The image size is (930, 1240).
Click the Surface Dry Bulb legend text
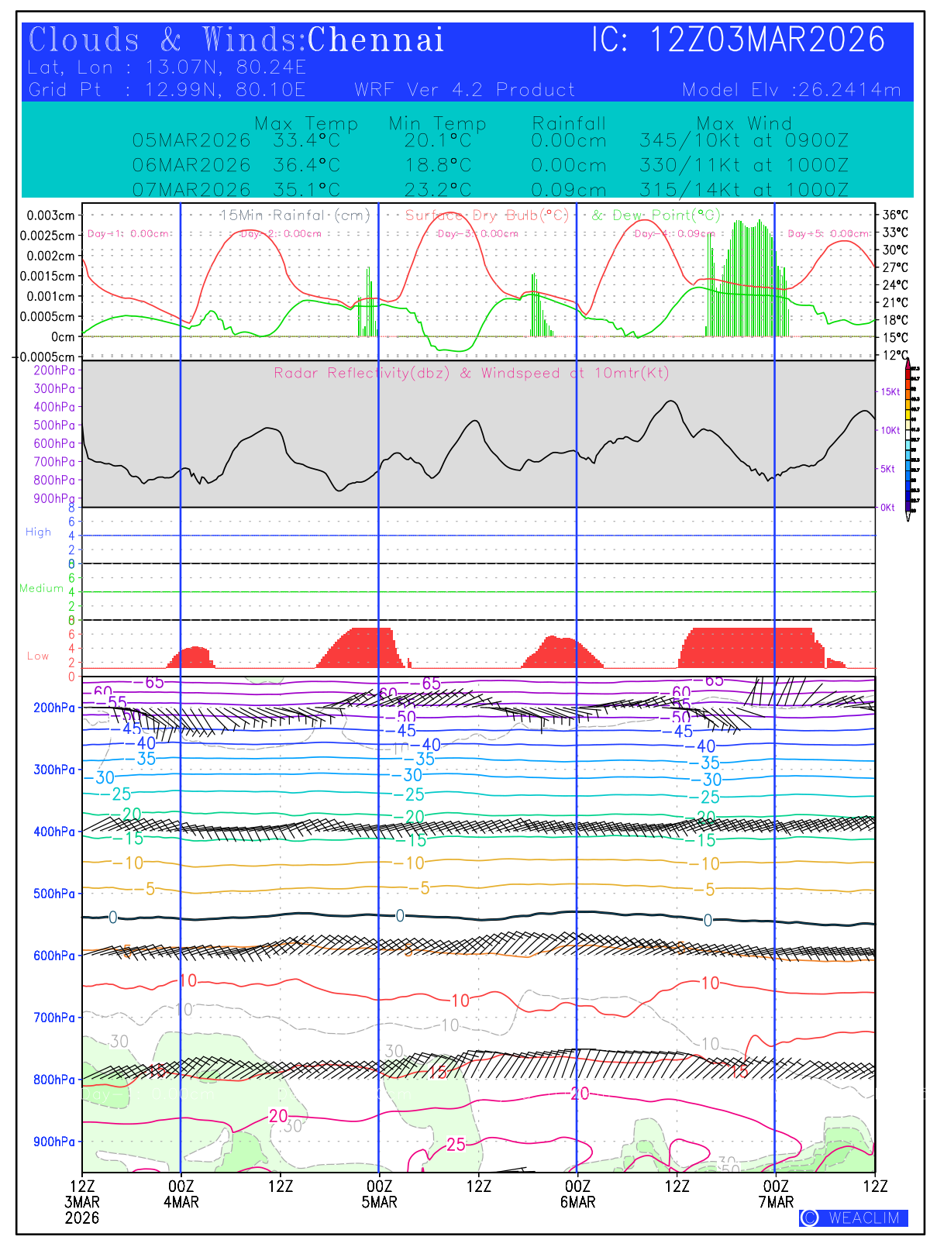[487, 215]
